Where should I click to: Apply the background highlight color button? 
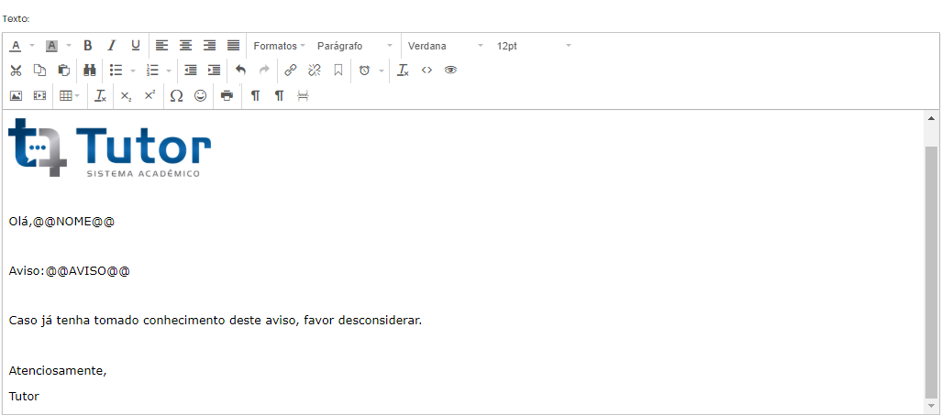(x=51, y=46)
